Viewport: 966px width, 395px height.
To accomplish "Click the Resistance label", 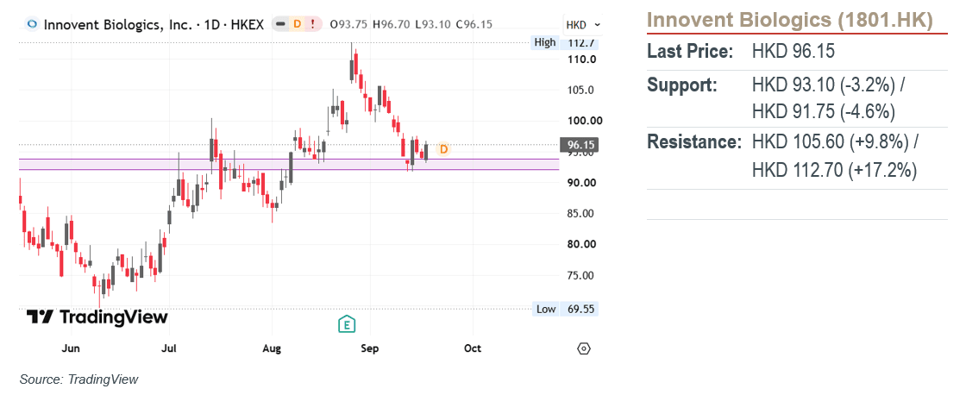I will coord(694,142).
